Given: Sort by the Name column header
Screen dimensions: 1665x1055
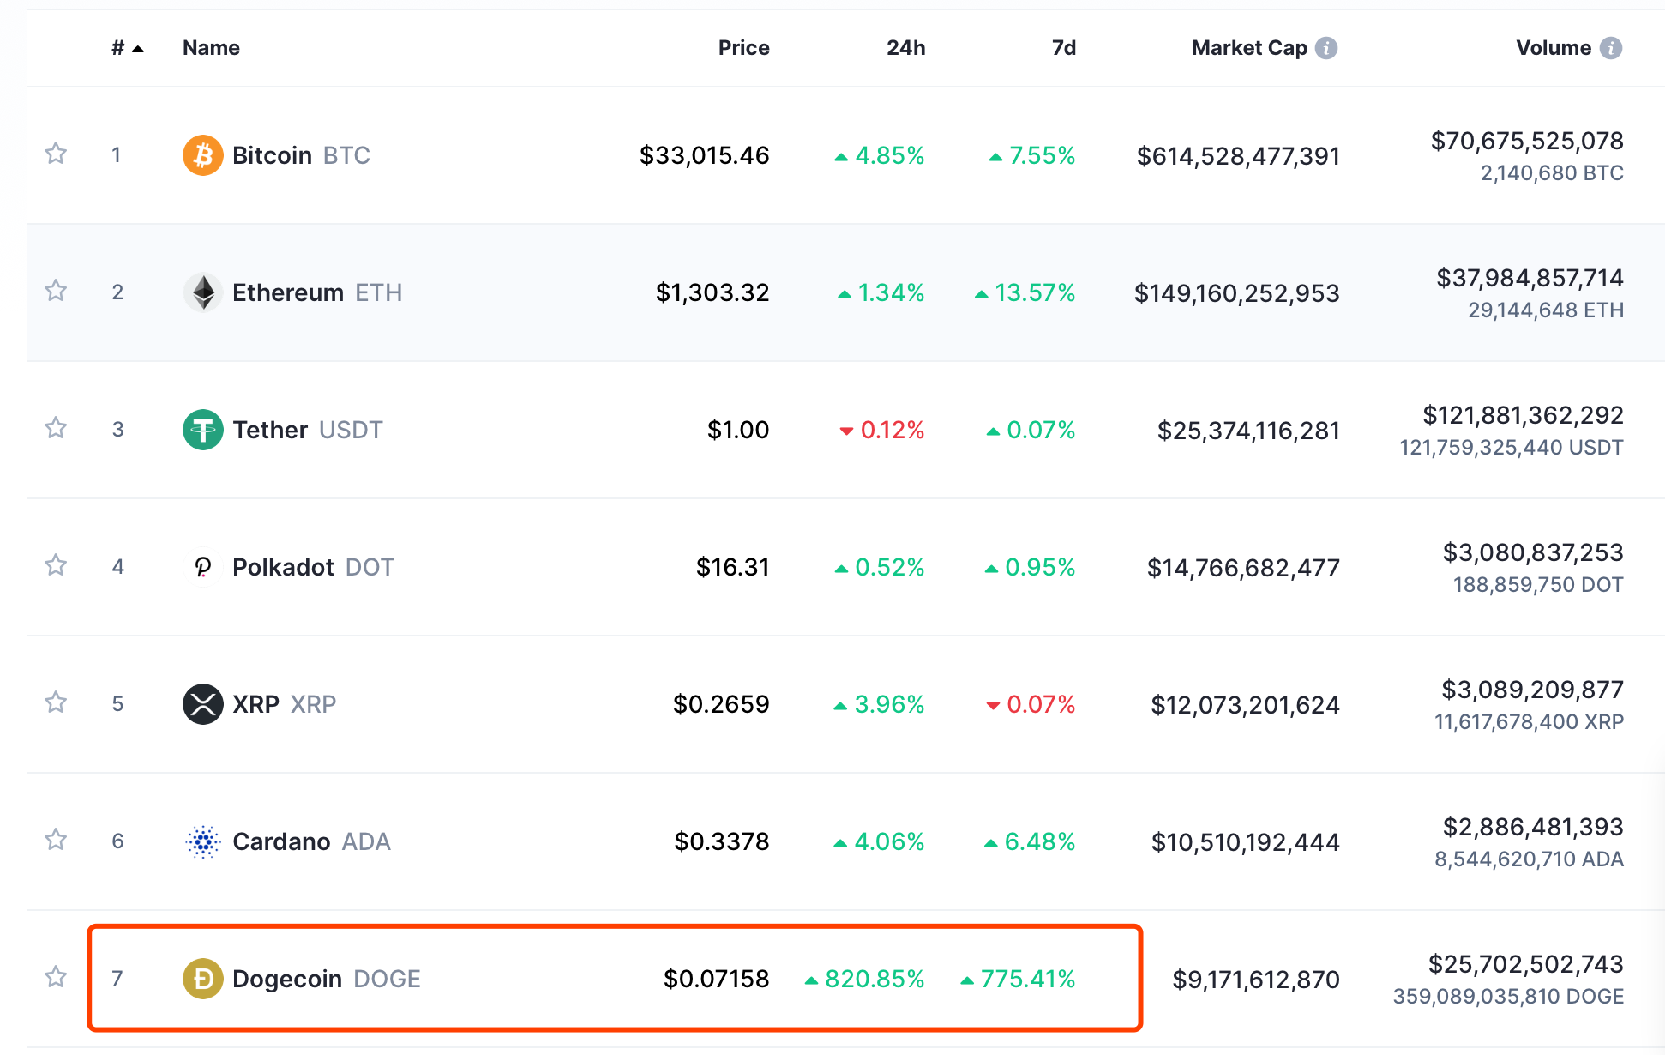Looking at the screenshot, I should click(211, 48).
